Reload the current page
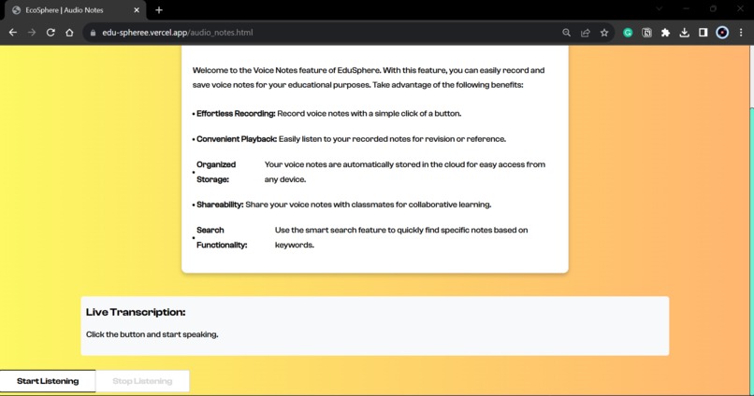 [51, 33]
